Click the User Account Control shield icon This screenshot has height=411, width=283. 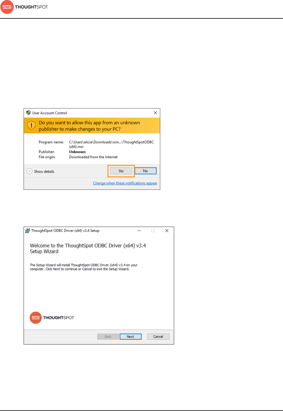(28, 113)
